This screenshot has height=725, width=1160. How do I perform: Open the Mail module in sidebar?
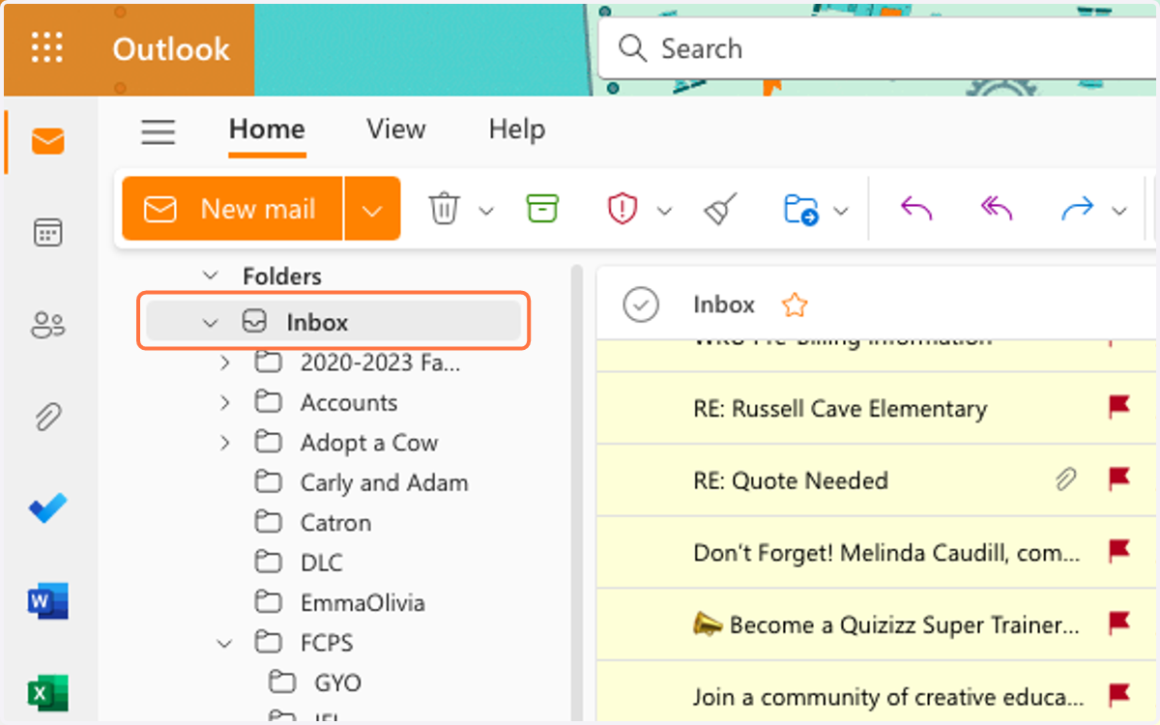tap(47, 142)
